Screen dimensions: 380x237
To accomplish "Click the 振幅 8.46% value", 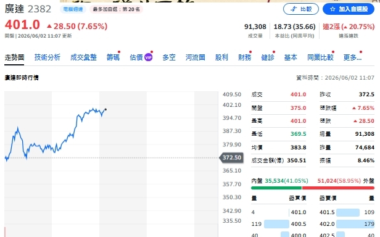I will [x=366, y=160].
